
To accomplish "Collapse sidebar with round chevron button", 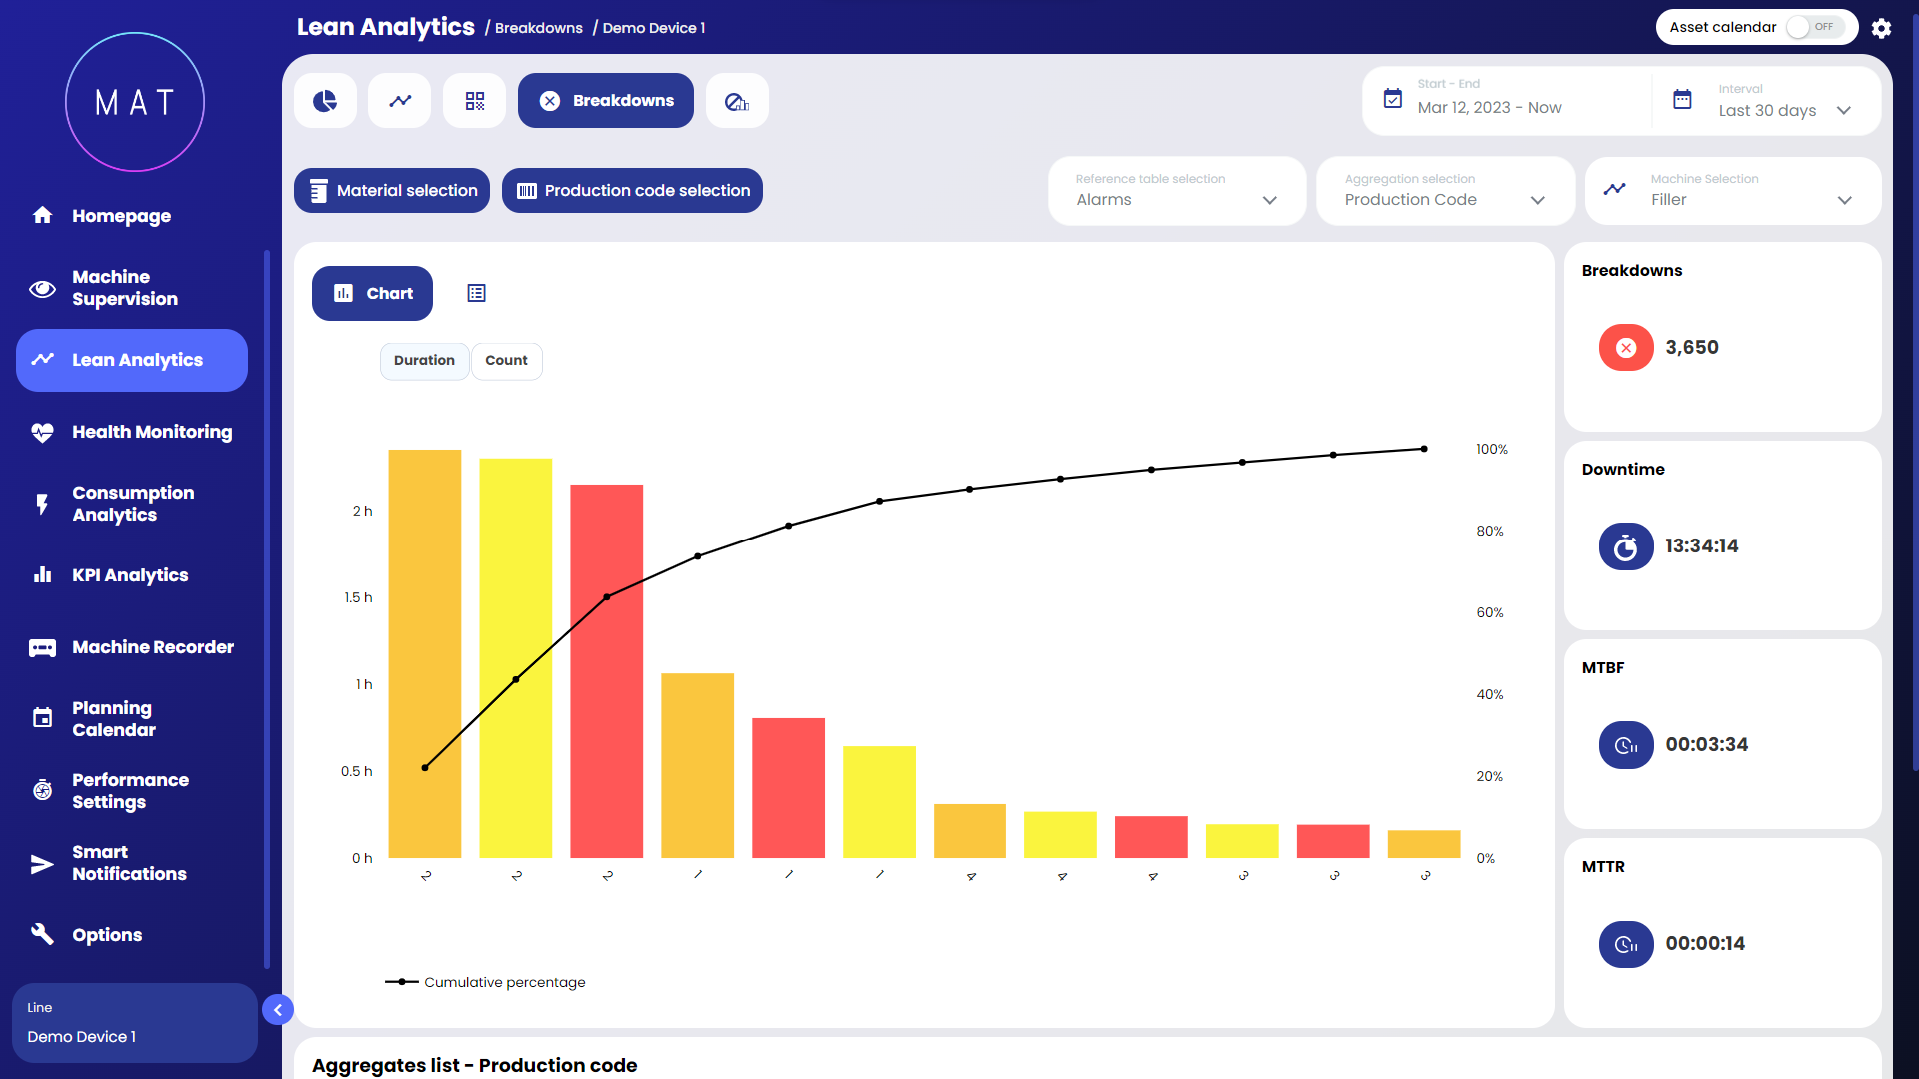I will [x=278, y=1010].
